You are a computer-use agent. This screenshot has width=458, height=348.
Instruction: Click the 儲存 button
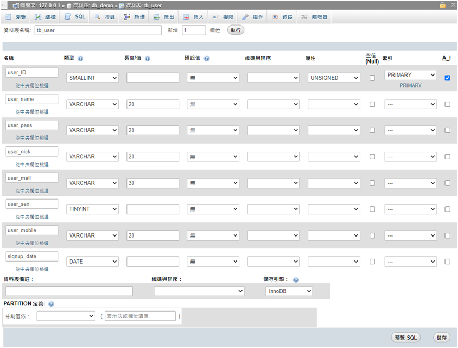(x=441, y=338)
